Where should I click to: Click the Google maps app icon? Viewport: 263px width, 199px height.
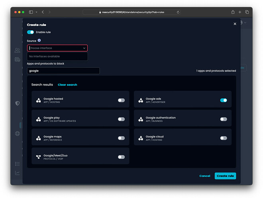tap(38, 138)
